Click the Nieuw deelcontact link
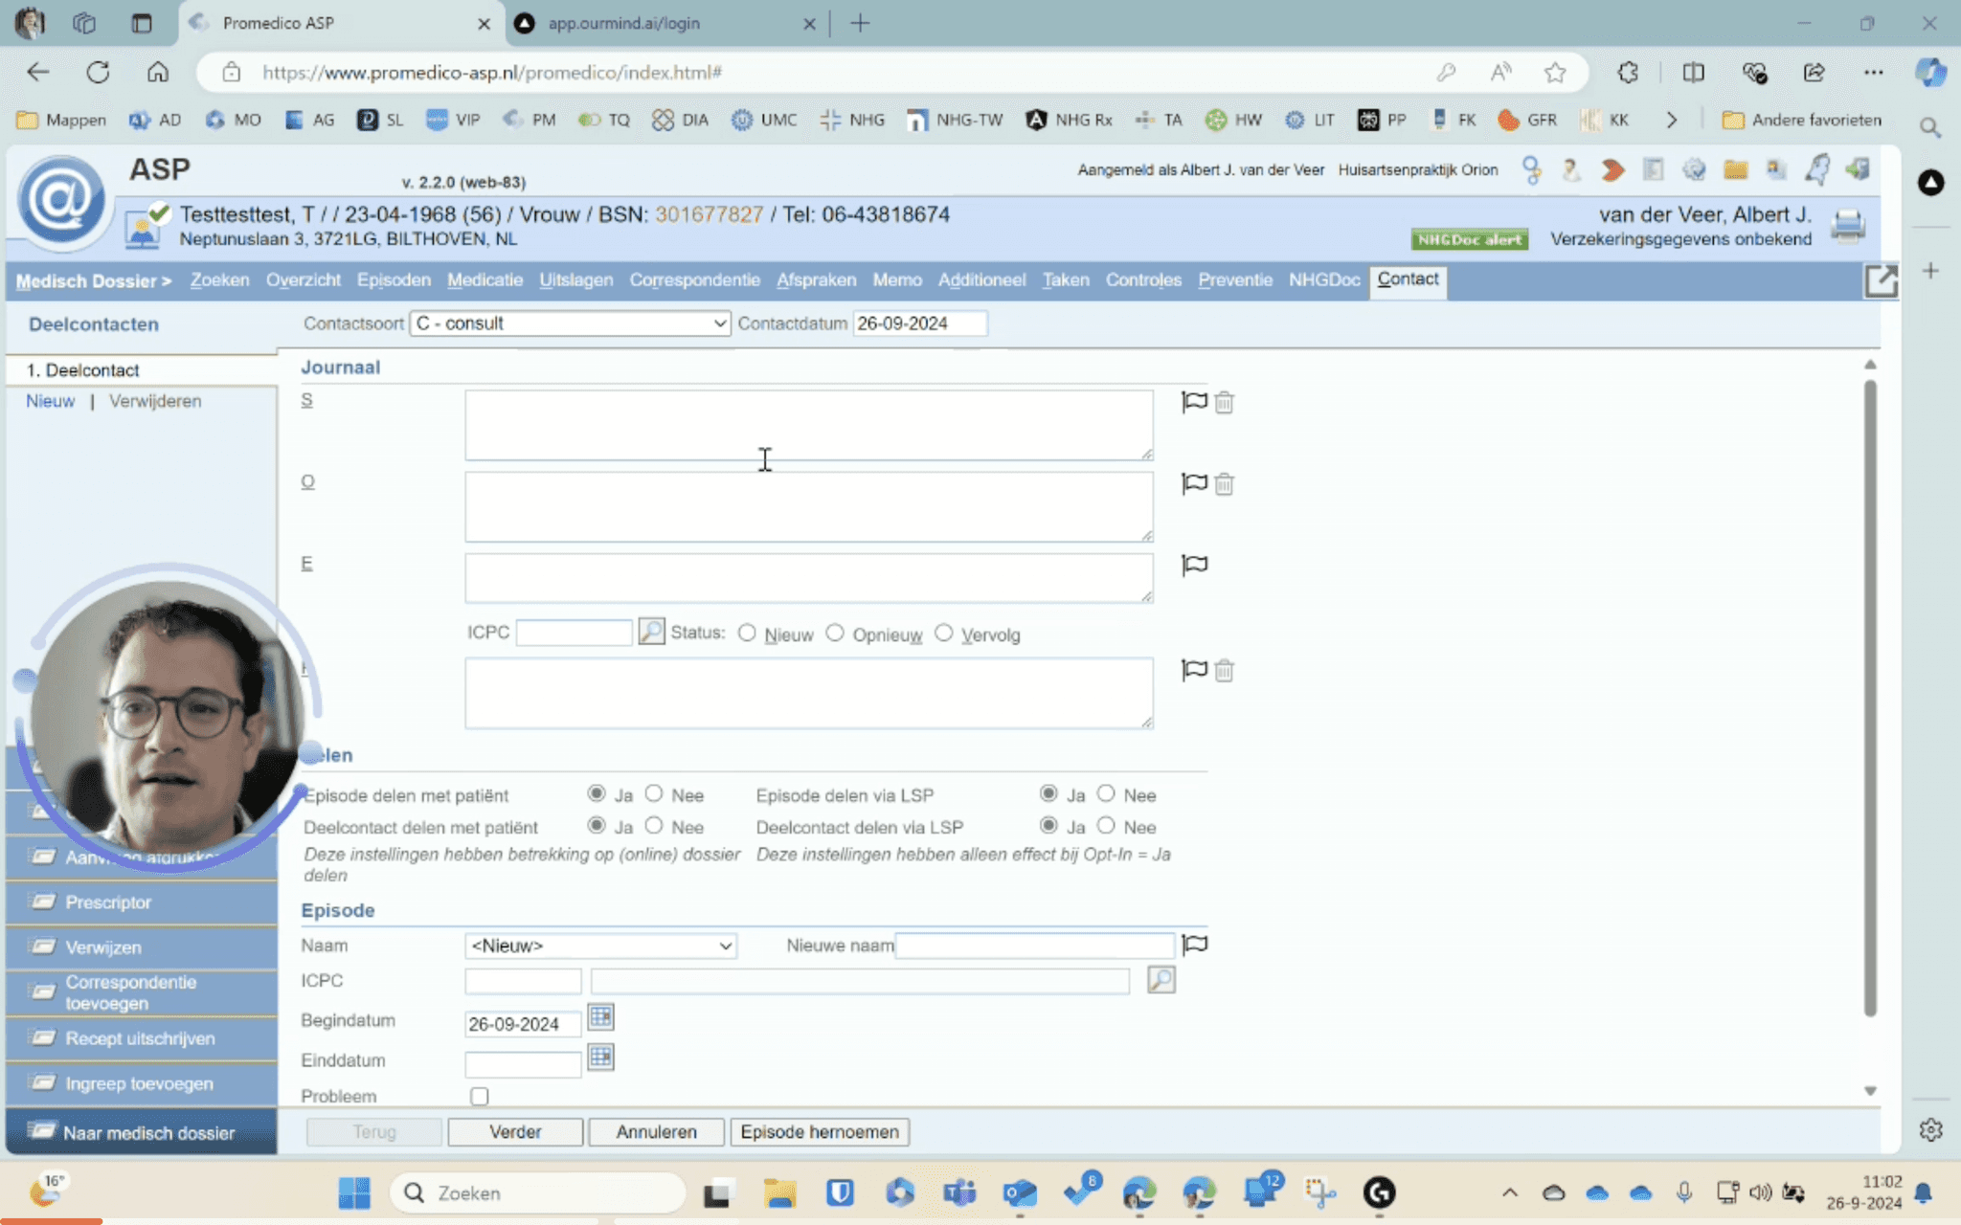1961x1225 pixels. 50,401
